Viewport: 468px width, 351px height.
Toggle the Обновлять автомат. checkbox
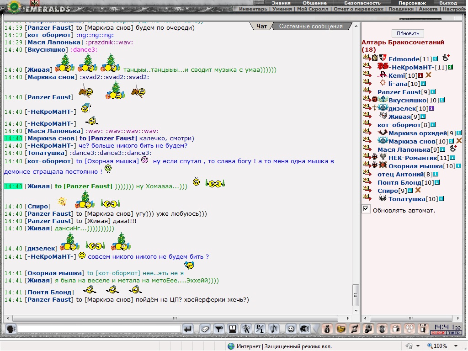pyautogui.click(x=366, y=208)
